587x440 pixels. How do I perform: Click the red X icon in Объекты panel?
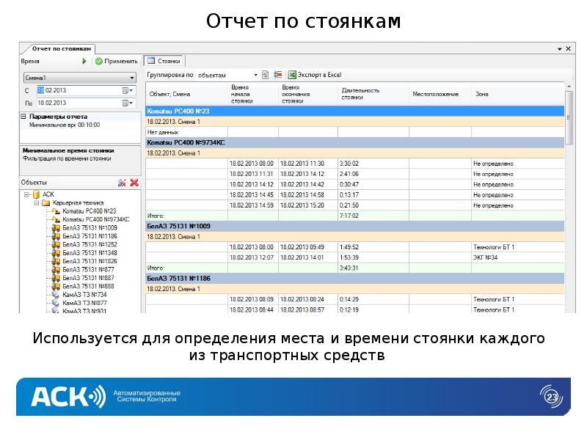click(133, 182)
